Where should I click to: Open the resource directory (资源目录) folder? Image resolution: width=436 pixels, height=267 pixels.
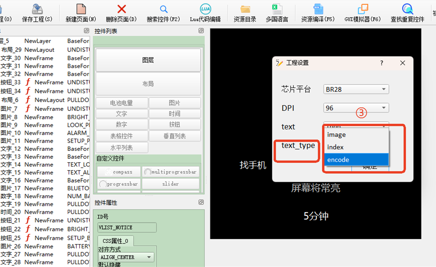tap(245, 9)
